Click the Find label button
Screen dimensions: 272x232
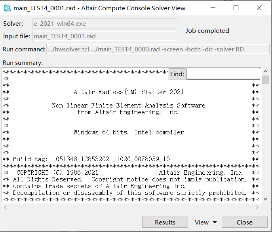point(177,74)
